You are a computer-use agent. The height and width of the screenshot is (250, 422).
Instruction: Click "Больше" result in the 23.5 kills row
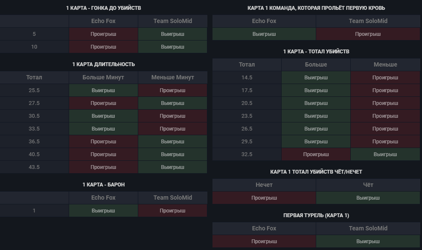316,116
